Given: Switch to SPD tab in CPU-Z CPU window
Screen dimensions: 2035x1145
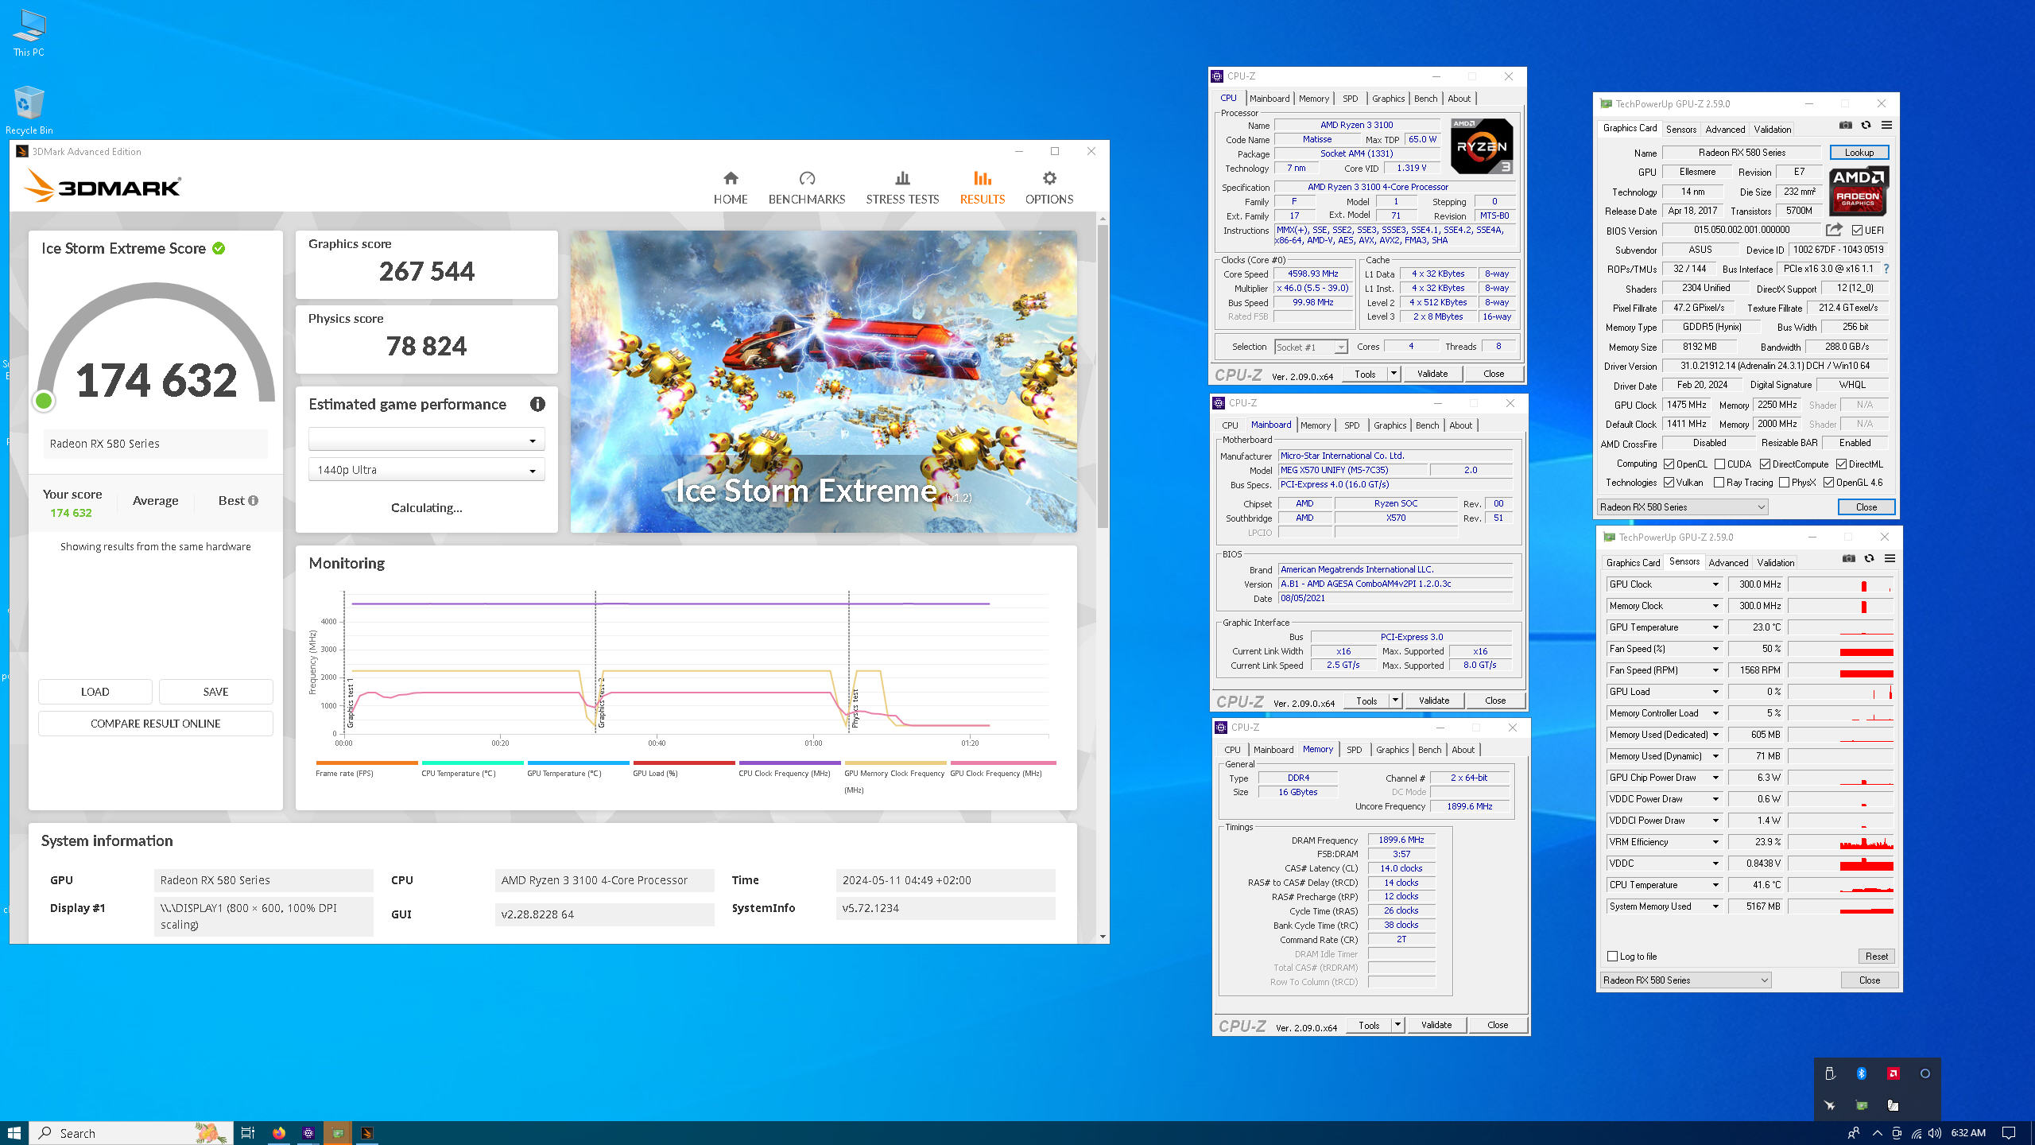Looking at the screenshot, I should click(1350, 99).
